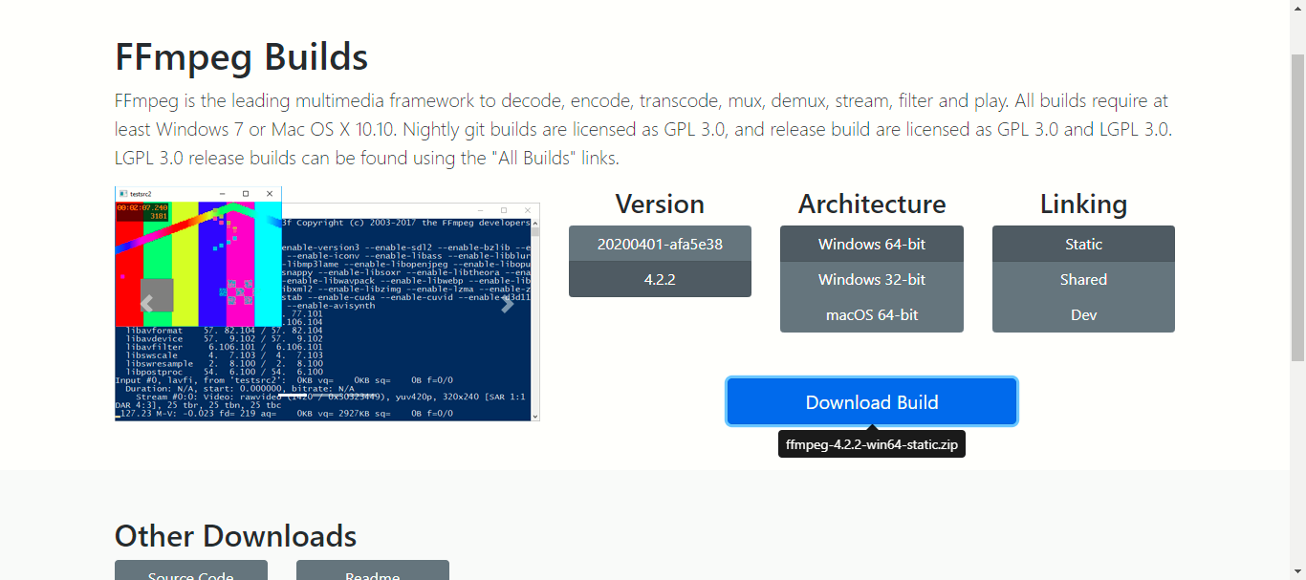The width and height of the screenshot is (1306, 580).
Task: Choose Windows 32-bit architecture
Action: 872,279
